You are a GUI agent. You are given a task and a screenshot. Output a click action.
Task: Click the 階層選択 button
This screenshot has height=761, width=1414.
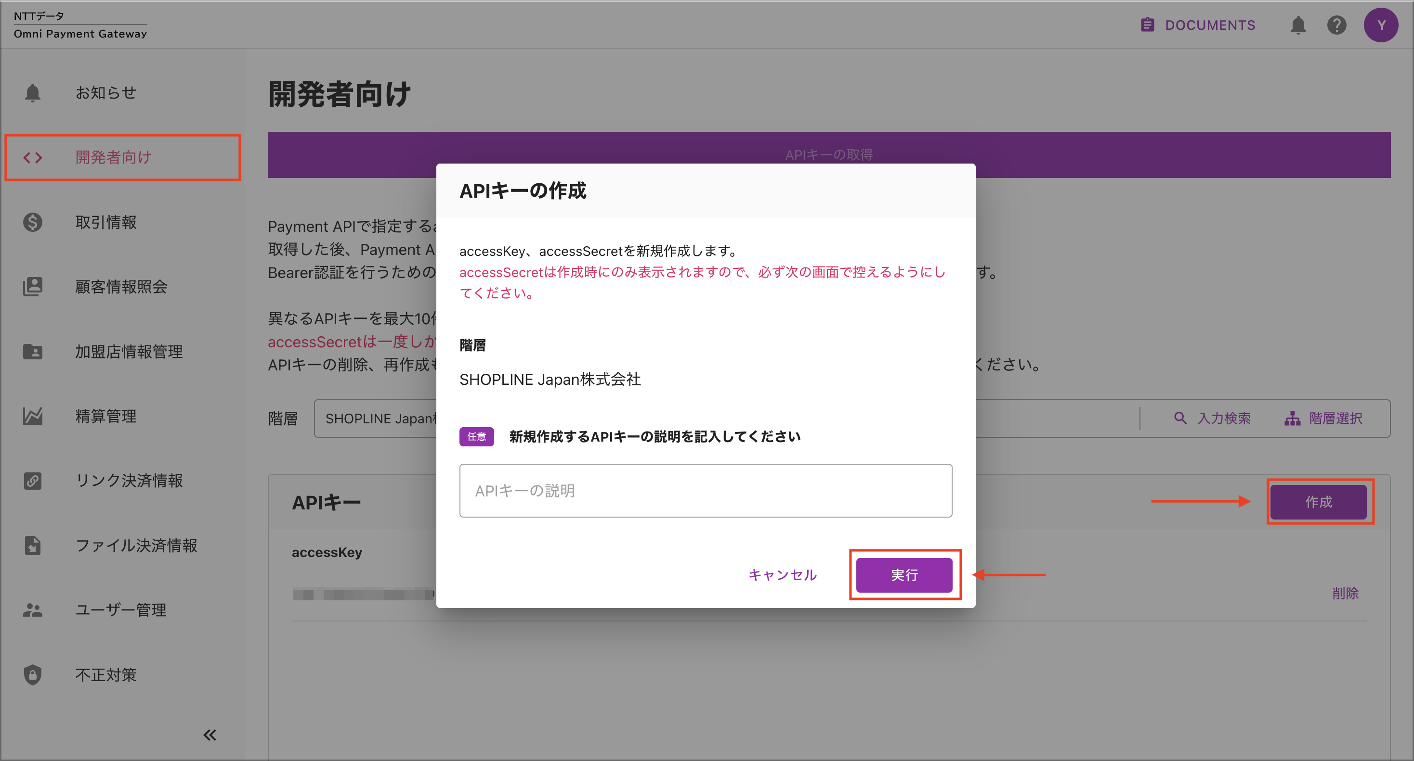click(1323, 419)
